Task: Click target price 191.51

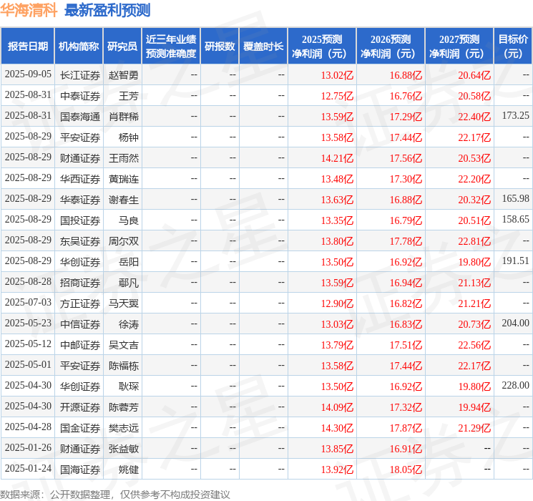Action: tap(516, 261)
